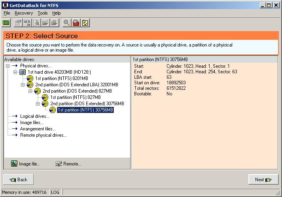Return to previous step with Back

18,179
